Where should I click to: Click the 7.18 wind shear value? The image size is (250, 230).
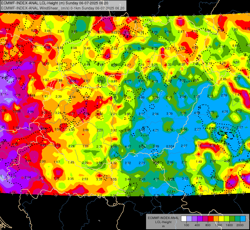pos(21,30)
